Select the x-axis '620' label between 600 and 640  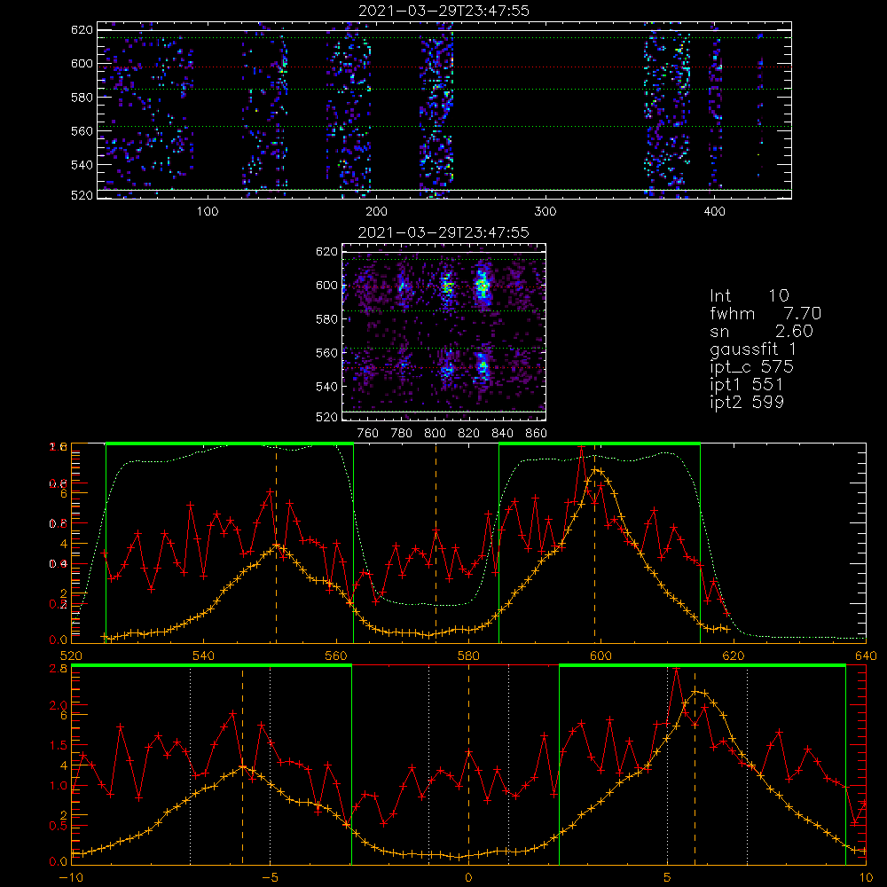pos(734,655)
